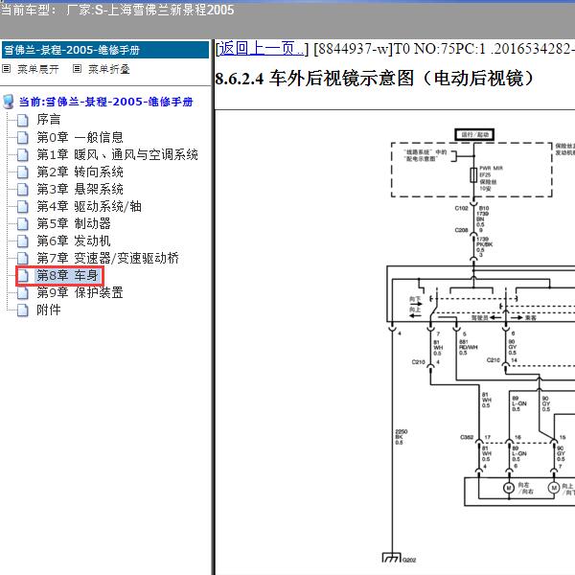Open the root node 当前:雪佛兰-景程-2005-维修手册

(x=105, y=102)
